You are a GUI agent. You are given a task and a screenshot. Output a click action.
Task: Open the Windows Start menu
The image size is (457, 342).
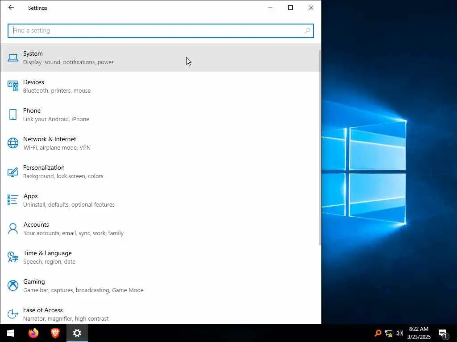click(x=11, y=333)
